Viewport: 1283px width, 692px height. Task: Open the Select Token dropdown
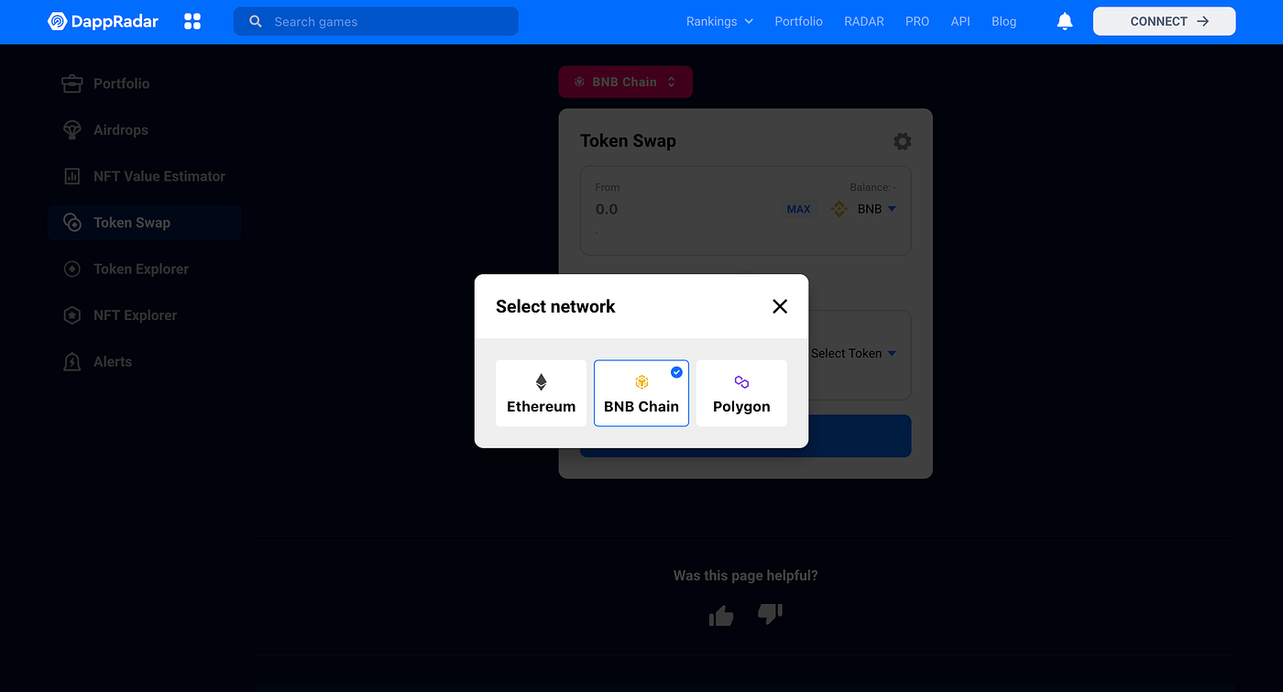point(853,353)
